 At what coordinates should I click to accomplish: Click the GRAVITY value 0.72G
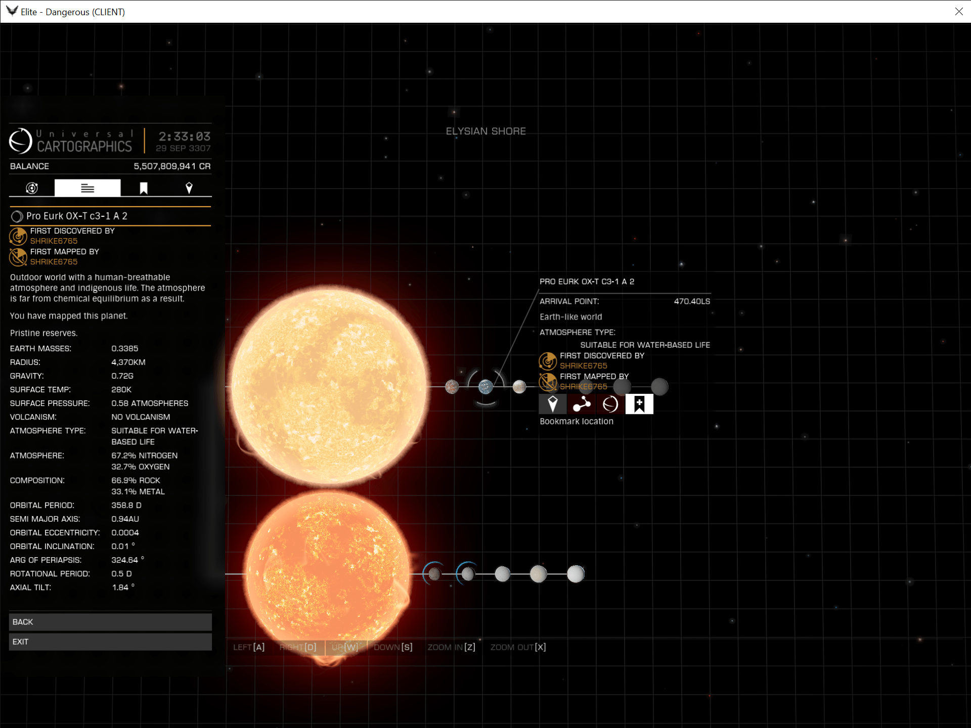click(122, 376)
